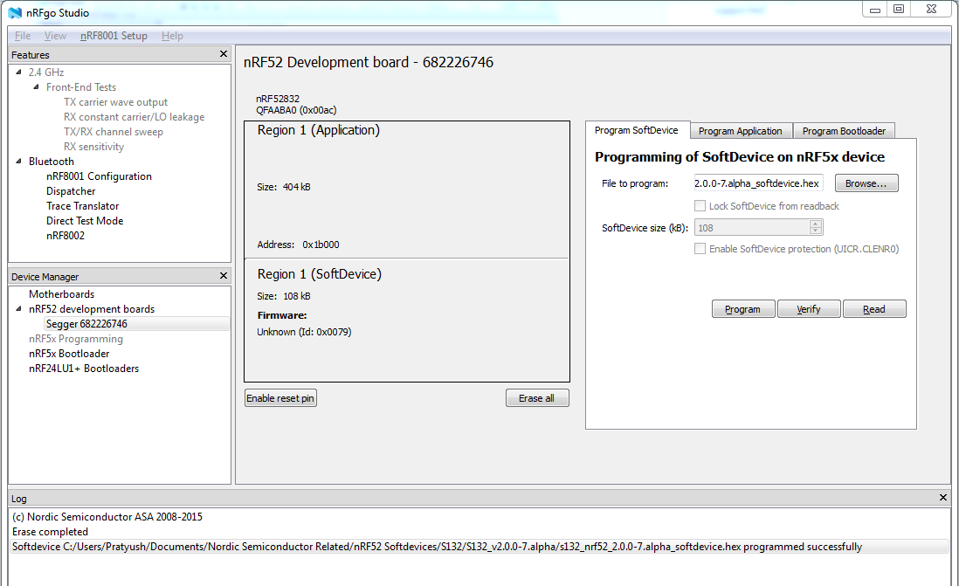Click the Read button
Screen dimensions: 959x586
(x=874, y=309)
